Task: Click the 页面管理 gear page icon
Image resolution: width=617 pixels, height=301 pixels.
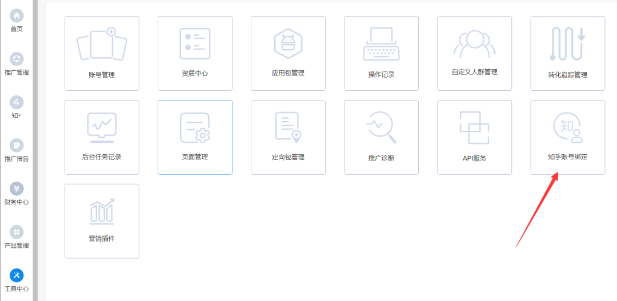Action: click(x=195, y=128)
